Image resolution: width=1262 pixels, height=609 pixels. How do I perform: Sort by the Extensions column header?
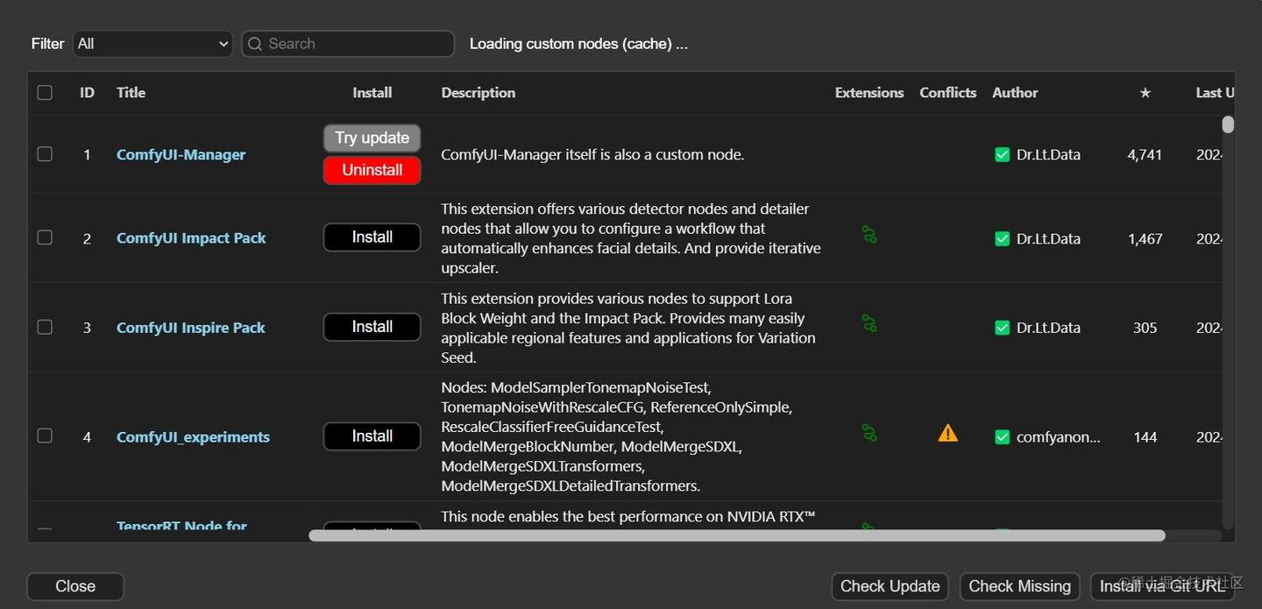click(x=869, y=93)
